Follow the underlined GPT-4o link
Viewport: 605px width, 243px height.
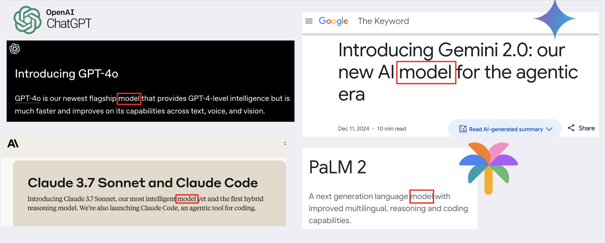[x=27, y=98]
